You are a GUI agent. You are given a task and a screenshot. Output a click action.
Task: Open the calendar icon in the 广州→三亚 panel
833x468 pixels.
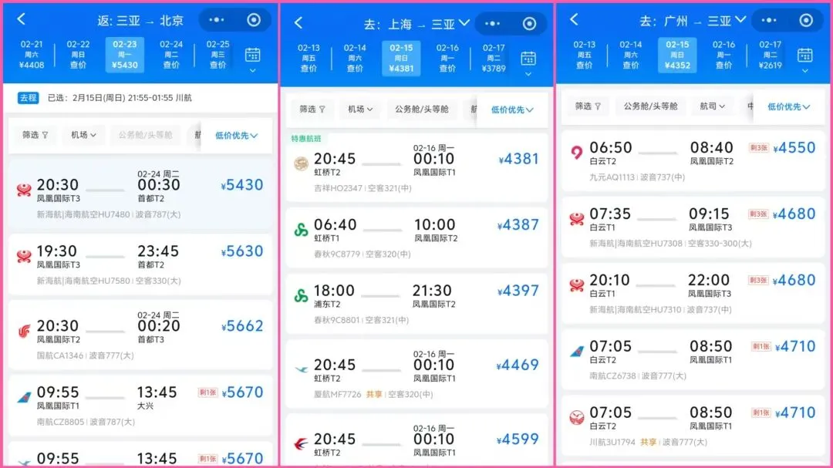pyautogui.click(x=804, y=56)
